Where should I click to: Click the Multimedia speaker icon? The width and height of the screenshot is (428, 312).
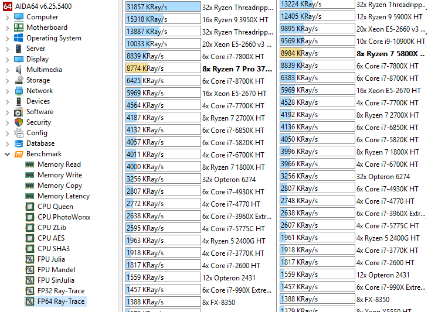[x=19, y=70]
